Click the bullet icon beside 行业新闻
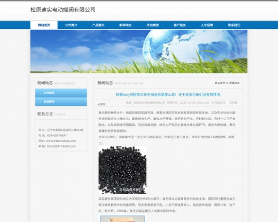Screen dimensions: 278x222 point(40,102)
